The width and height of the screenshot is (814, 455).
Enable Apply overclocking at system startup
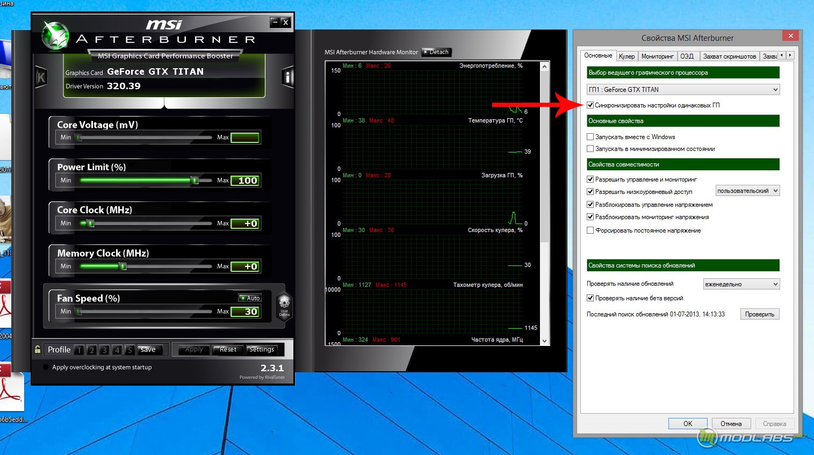coord(45,367)
